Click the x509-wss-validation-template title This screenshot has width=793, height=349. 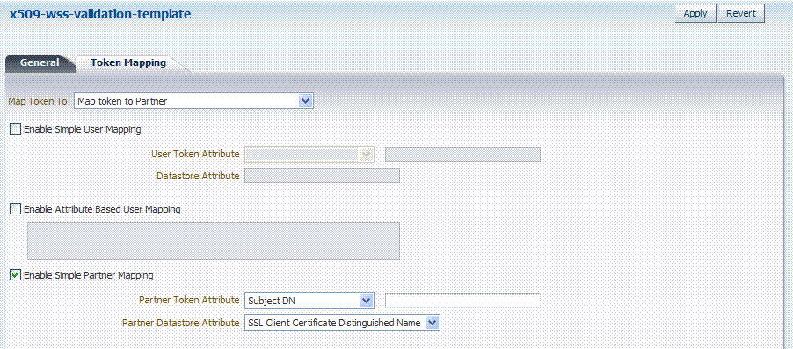coord(100,14)
